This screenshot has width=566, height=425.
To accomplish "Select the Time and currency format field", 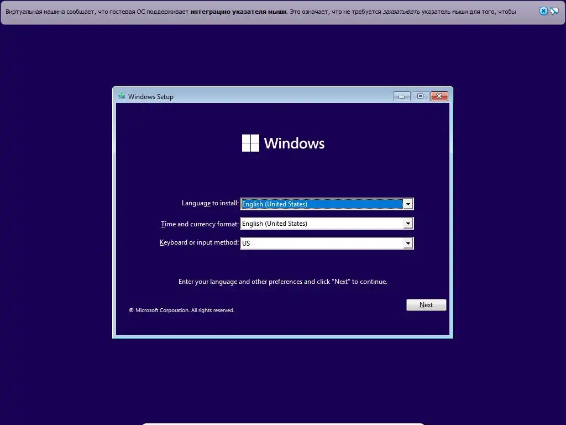I will [x=327, y=224].
